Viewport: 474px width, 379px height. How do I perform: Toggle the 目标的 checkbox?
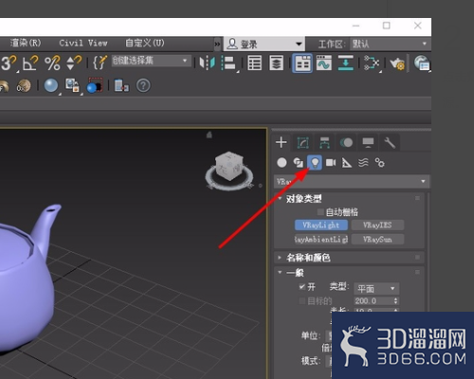point(302,300)
